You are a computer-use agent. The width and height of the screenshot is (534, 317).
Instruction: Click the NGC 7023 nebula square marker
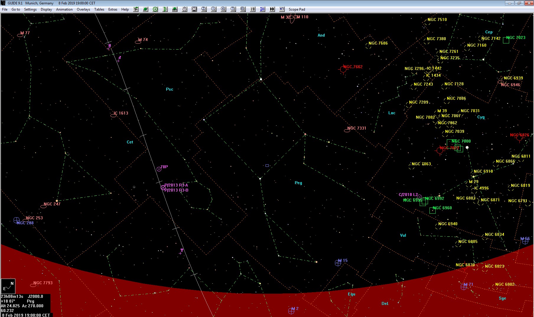click(x=506, y=40)
